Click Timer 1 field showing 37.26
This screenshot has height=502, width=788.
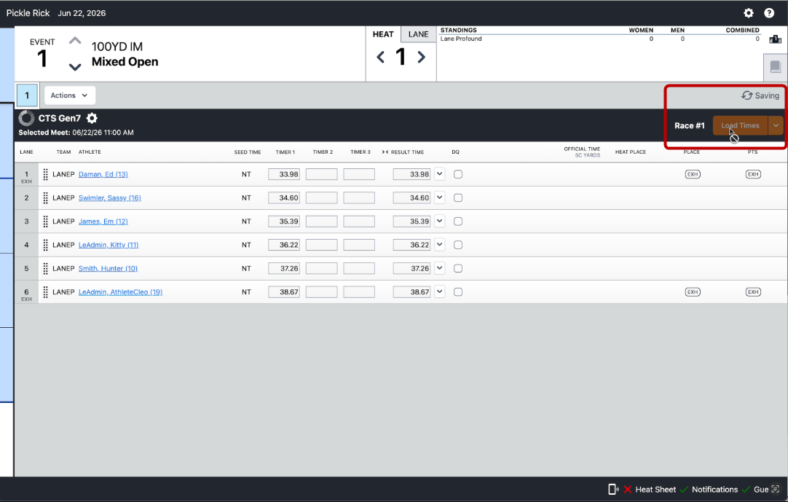(284, 269)
